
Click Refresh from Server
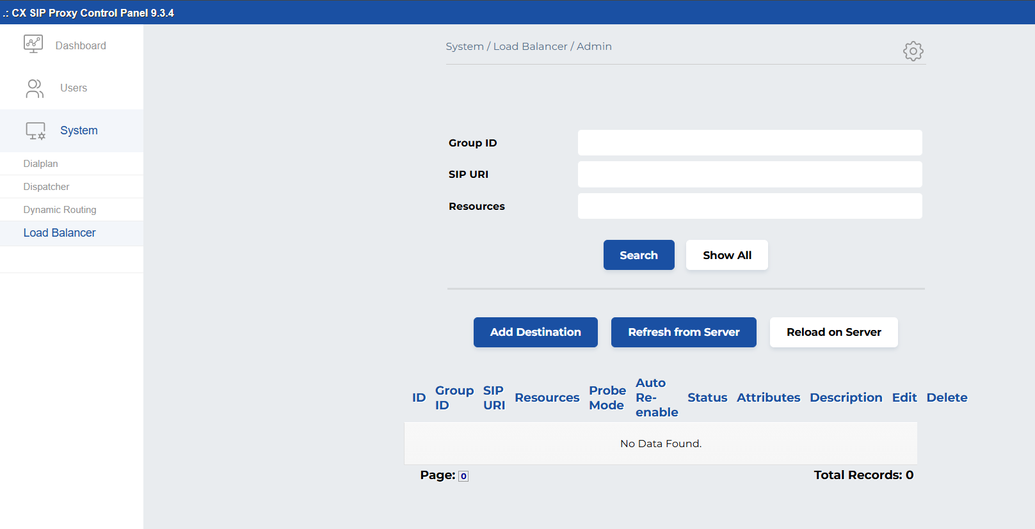click(x=683, y=332)
